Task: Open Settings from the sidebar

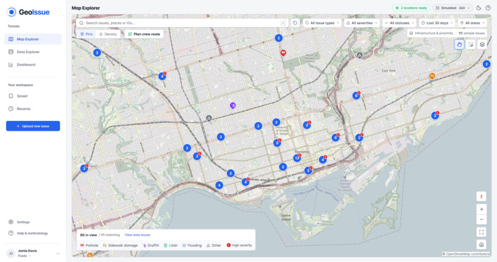Action: tap(33, 222)
